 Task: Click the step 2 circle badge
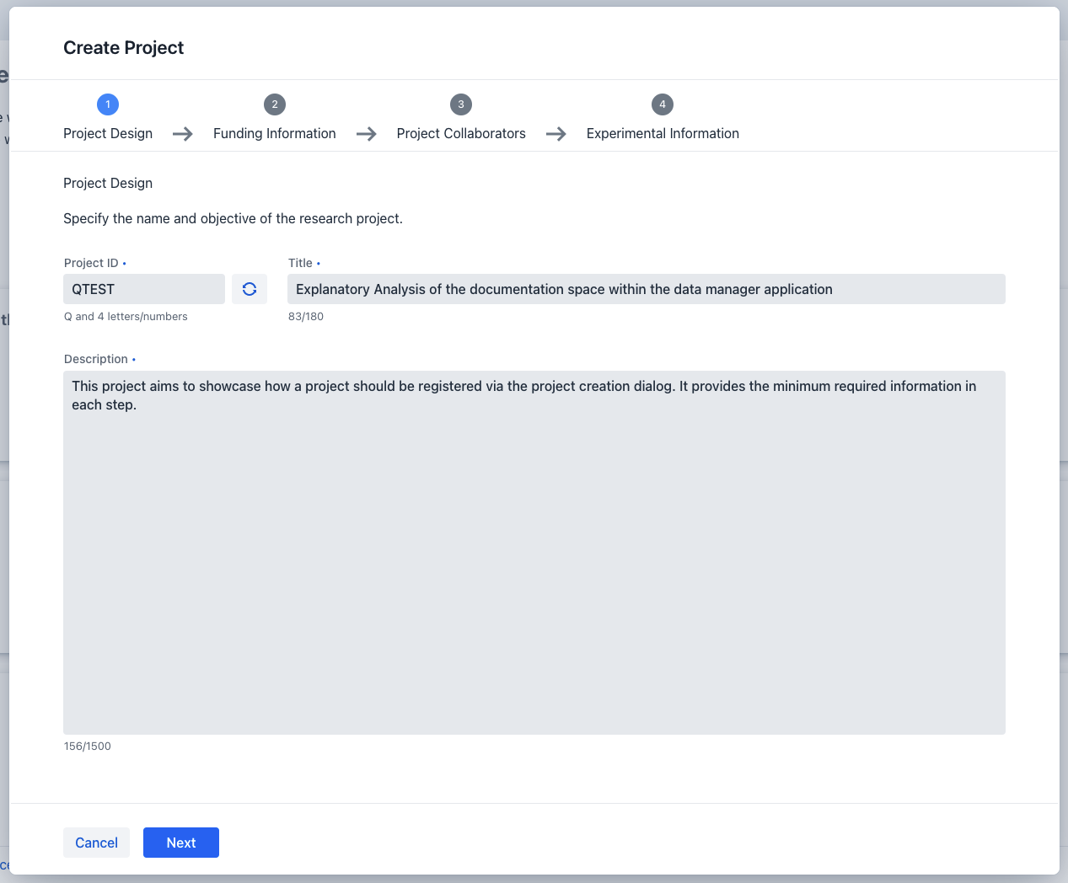coord(275,104)
